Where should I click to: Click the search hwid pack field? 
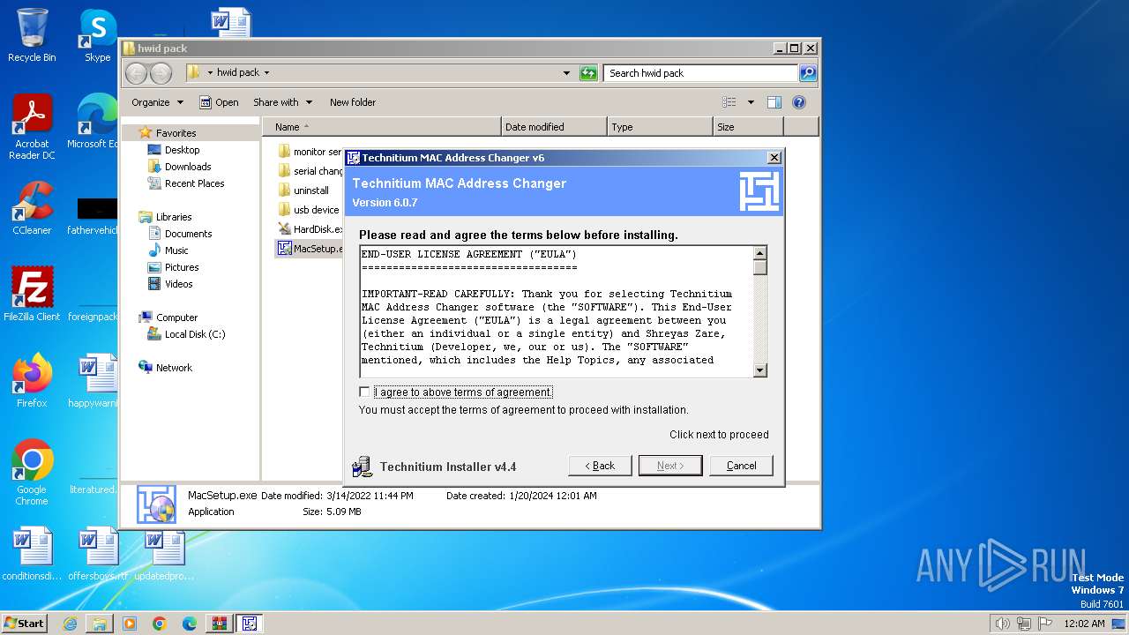tap(701, 73)
